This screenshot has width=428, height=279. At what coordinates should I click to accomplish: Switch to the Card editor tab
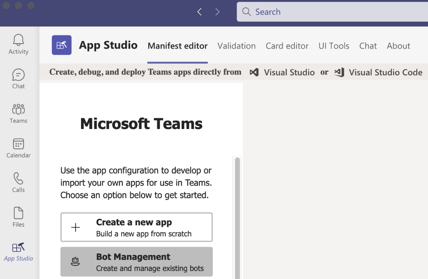(x=287, y=46)
